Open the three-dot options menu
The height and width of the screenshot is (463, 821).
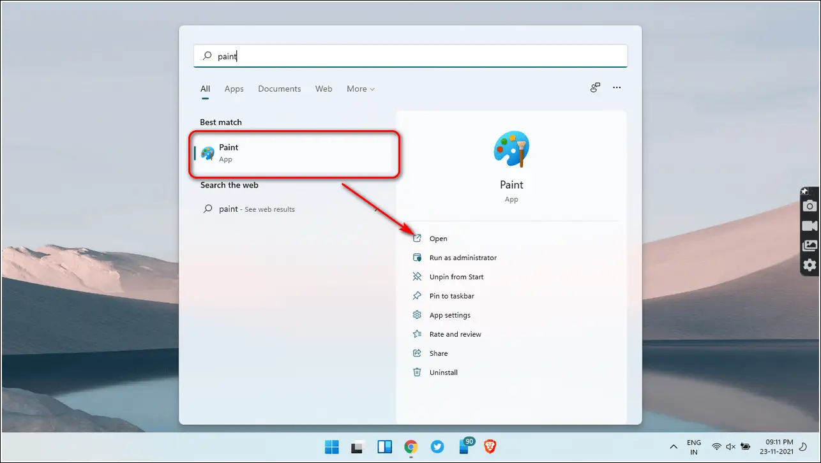[617, 88]
